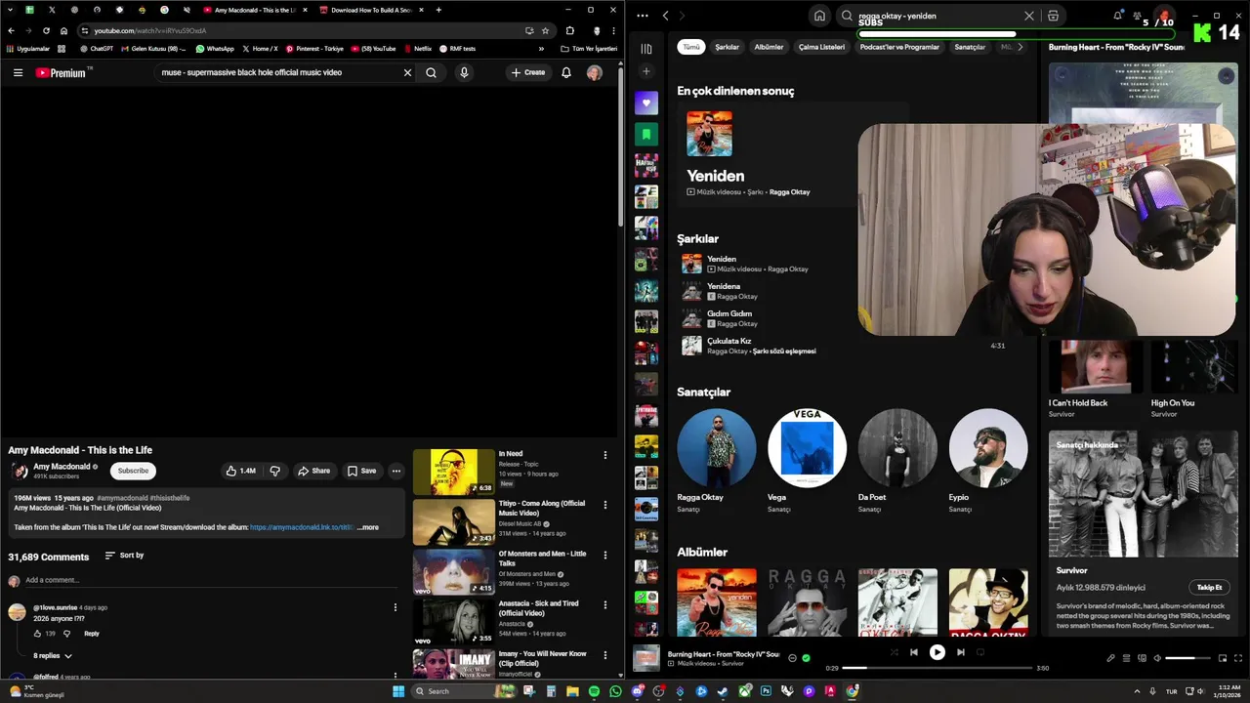Expand the 8 replies thread
1250x703 pixels.
[x=53, y=656]
